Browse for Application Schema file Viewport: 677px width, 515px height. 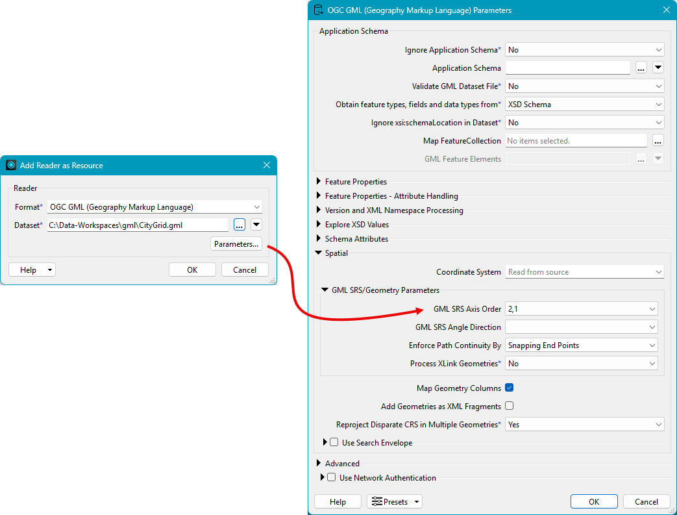point(641,68)
